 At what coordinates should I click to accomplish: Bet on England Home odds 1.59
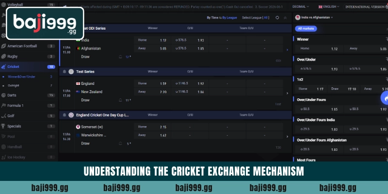tap(152, 83)
